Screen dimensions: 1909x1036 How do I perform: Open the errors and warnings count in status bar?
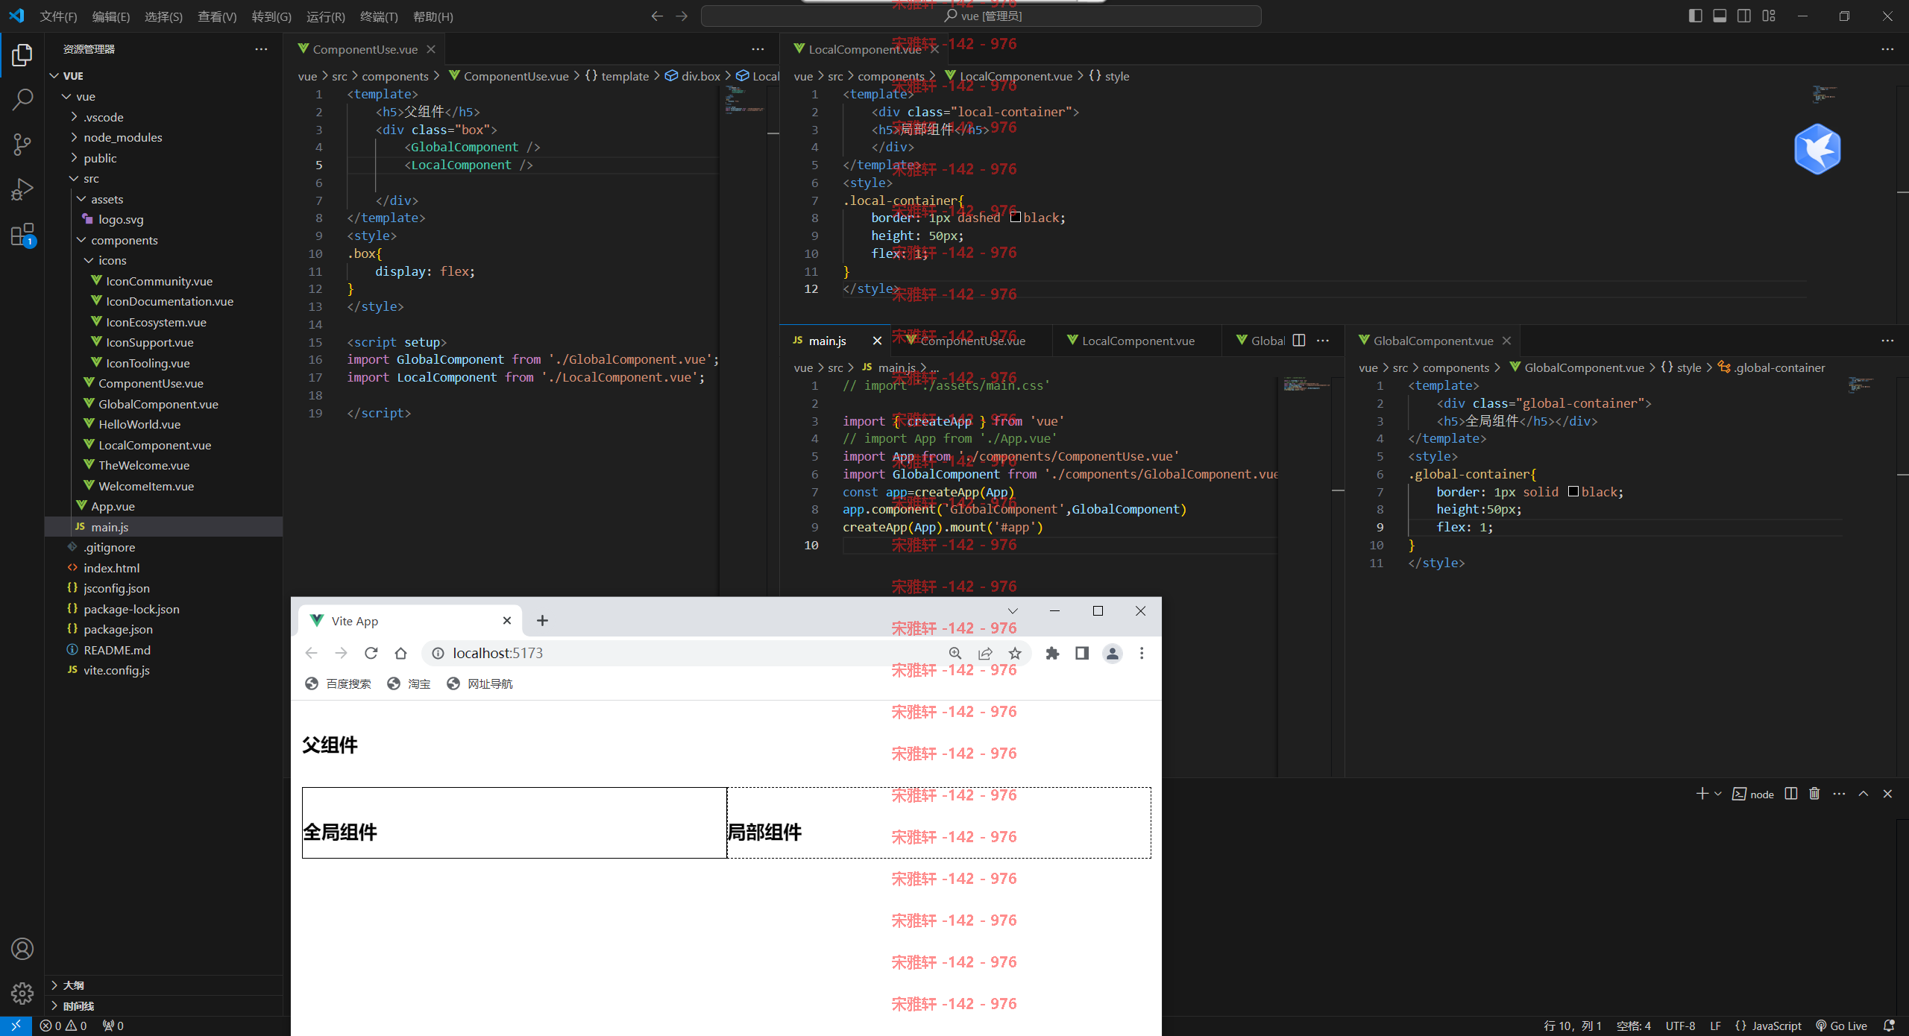tap(63, 1026)
